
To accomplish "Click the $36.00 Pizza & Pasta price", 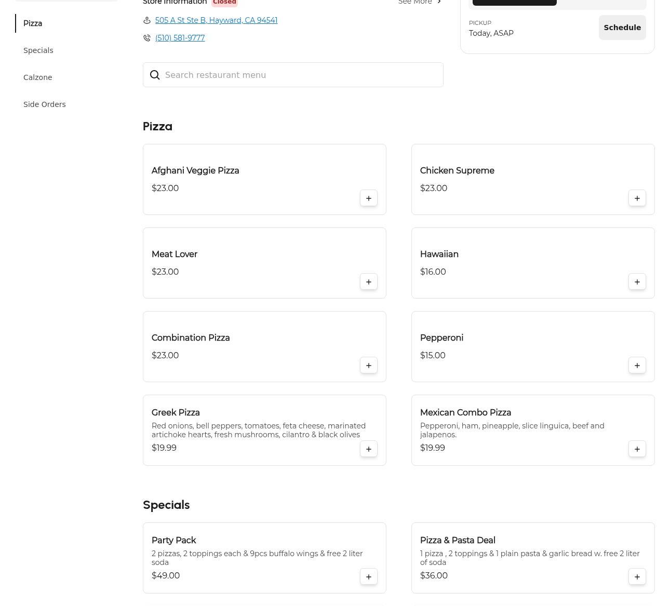I will (434, 576).
